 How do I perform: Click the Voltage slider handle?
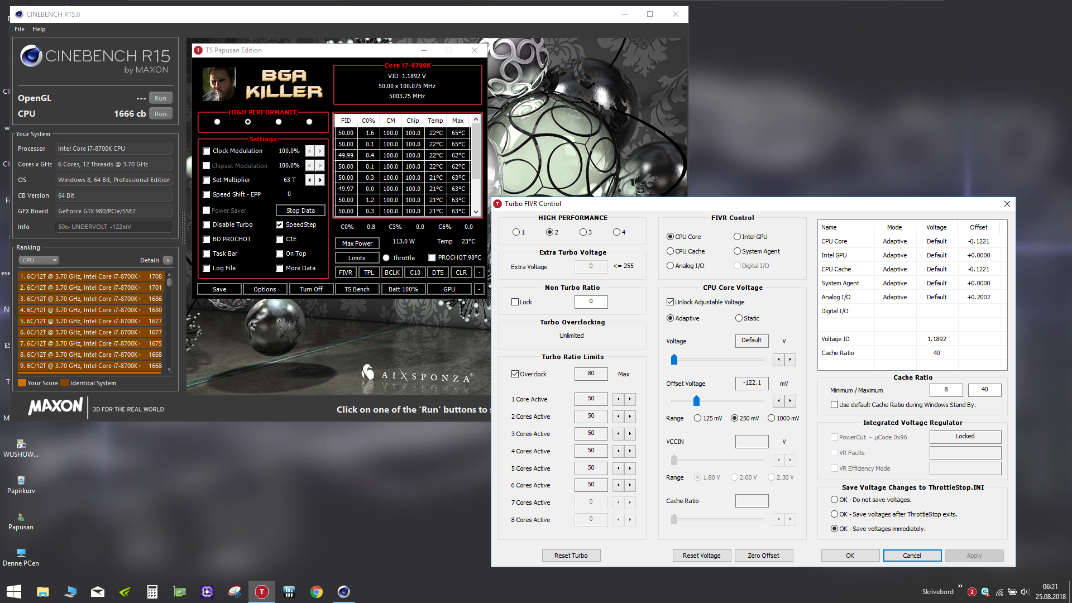point(674,359)
